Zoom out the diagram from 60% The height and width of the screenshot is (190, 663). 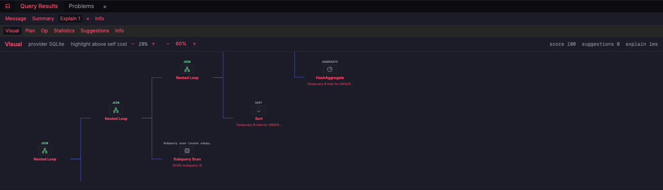click(x=168, y=44)
